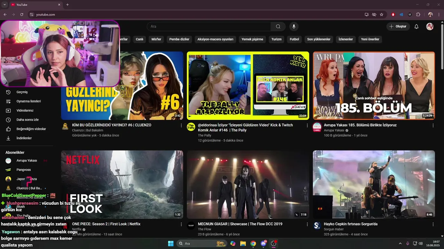Screen dimensions: 444x249
Task: Open the tab search dropdown arrow
Action: point(5,5)
